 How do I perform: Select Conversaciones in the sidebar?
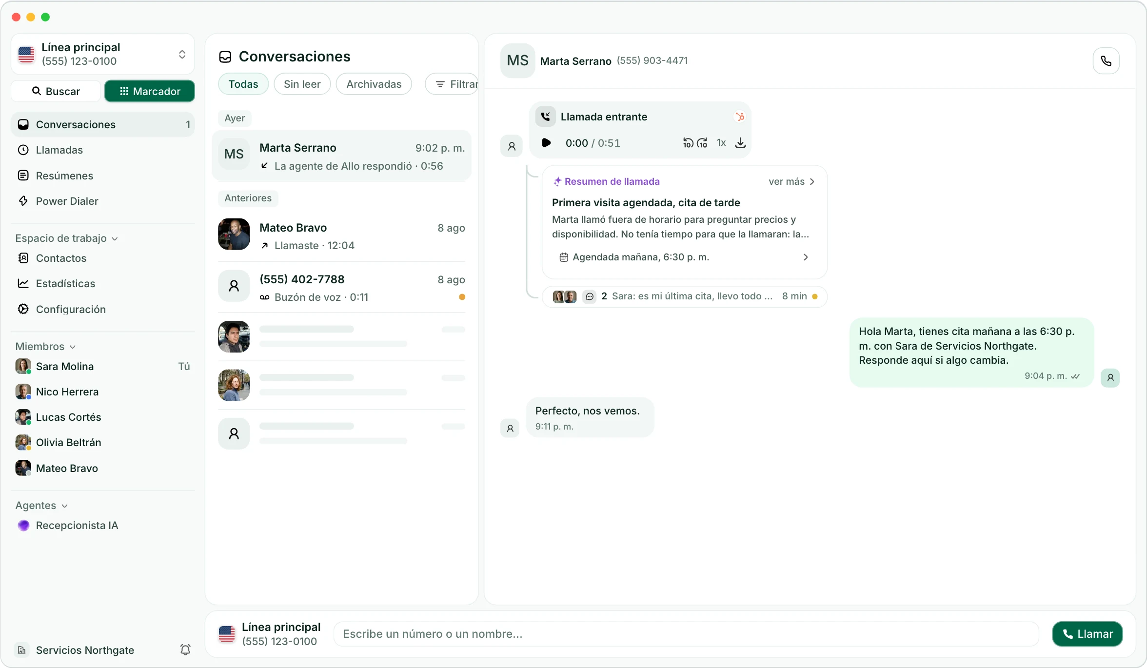coord(102,124)
